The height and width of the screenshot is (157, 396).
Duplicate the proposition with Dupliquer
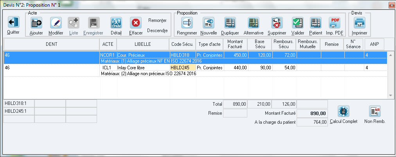click(230, 23)
